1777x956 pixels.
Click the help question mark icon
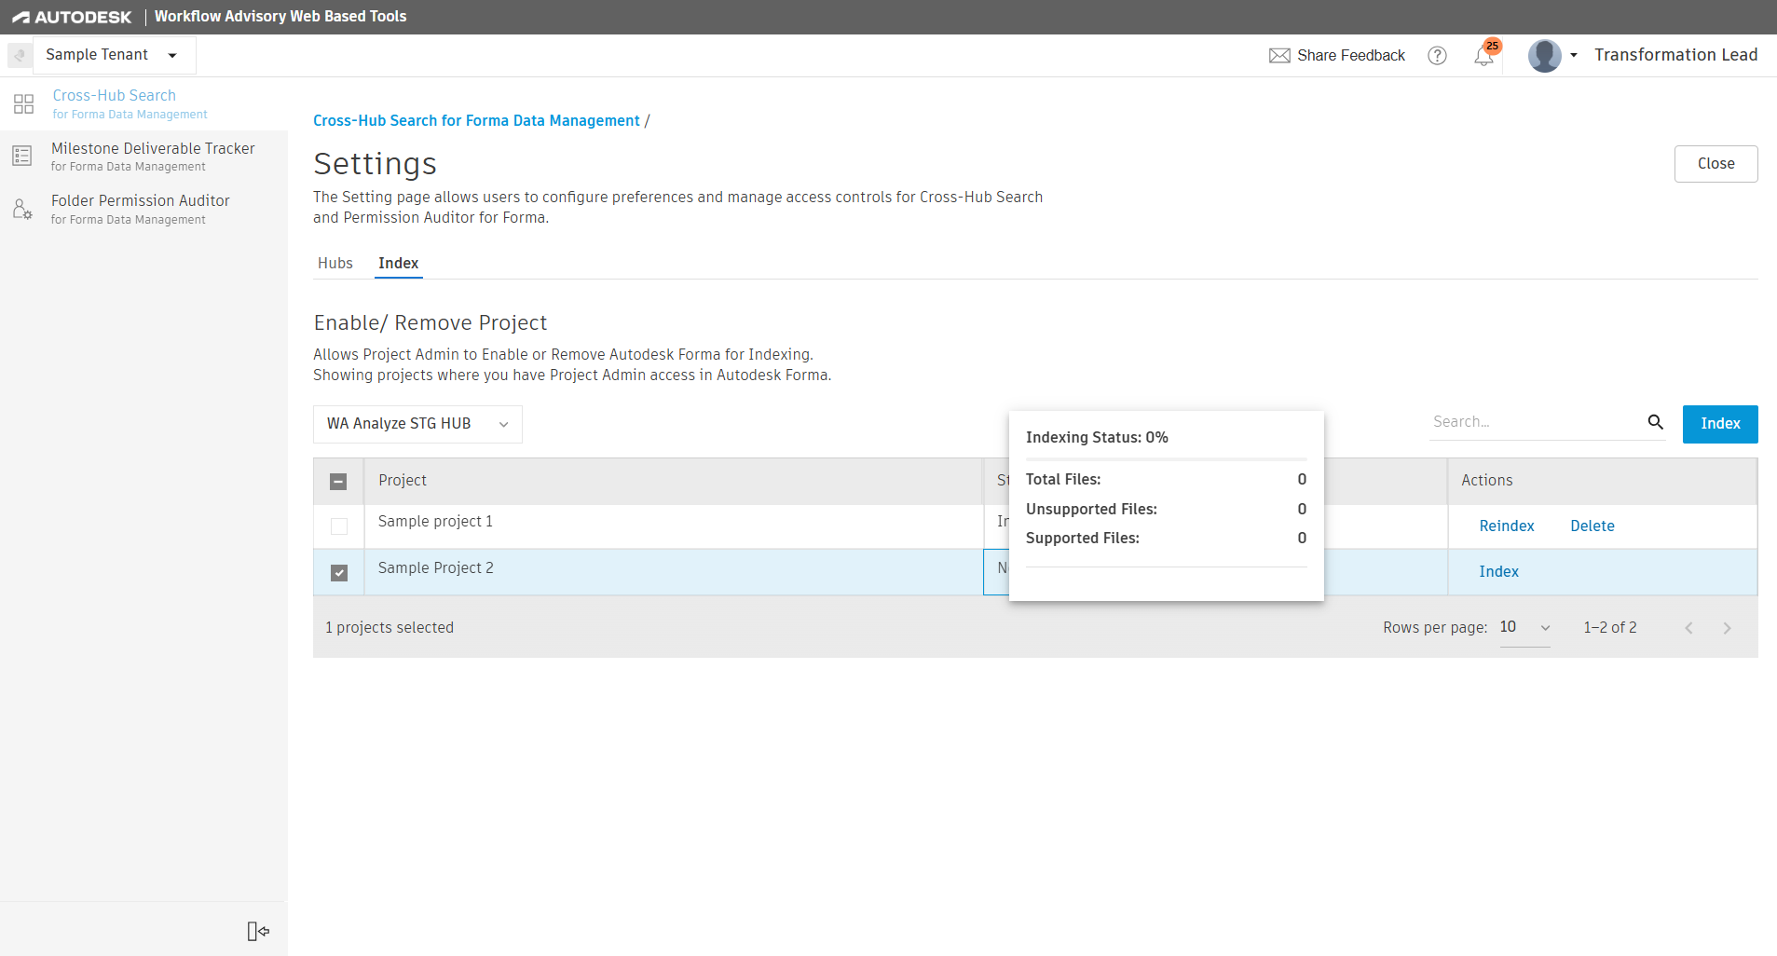pos(1437,56)
